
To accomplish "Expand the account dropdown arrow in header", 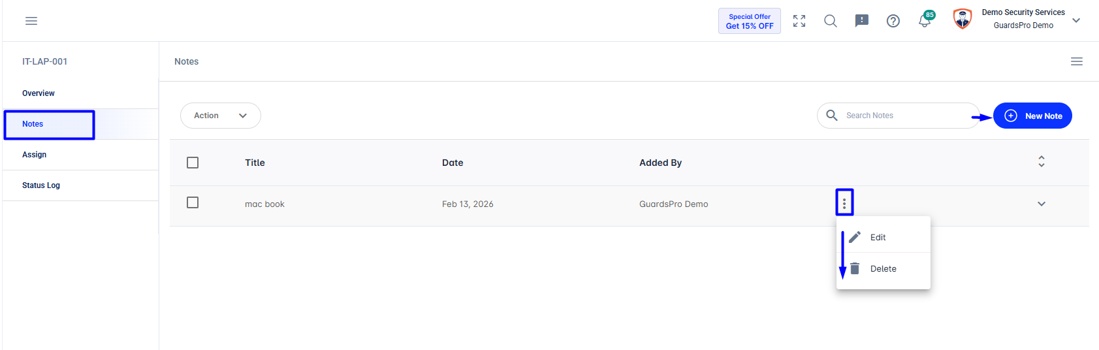I will (1076, 20).
